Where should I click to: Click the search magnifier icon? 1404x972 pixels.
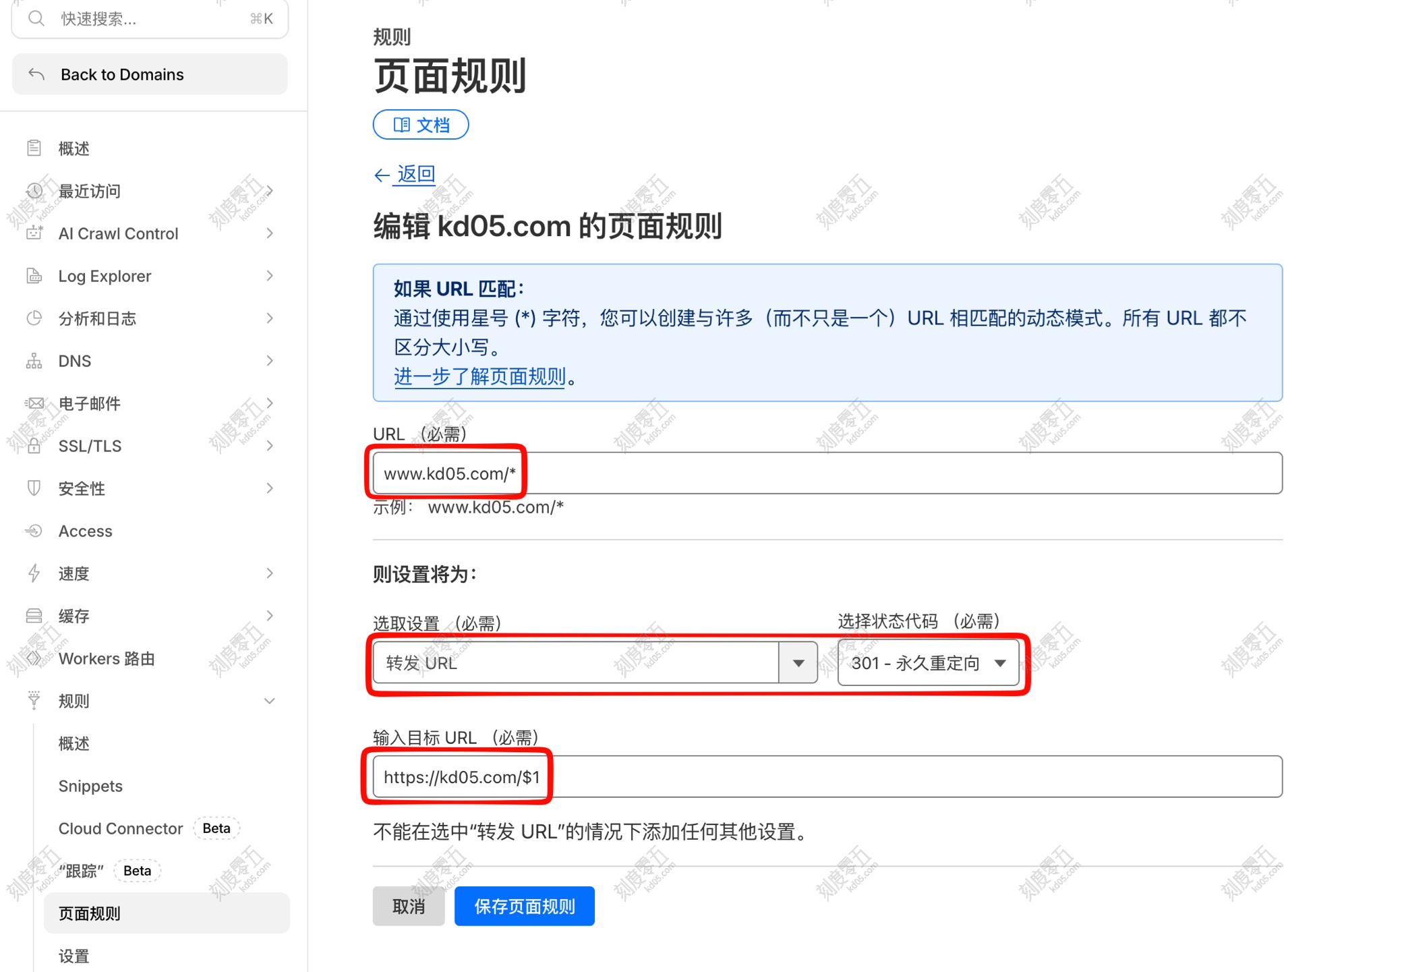pos(36,18)
